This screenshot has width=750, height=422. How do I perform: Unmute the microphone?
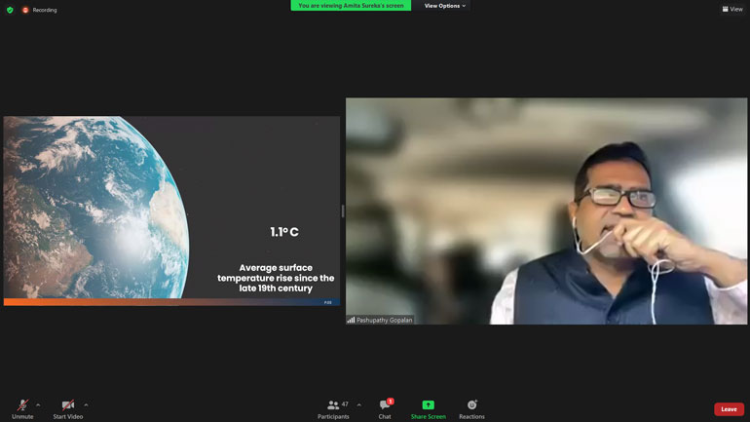(x=22, y=404)
